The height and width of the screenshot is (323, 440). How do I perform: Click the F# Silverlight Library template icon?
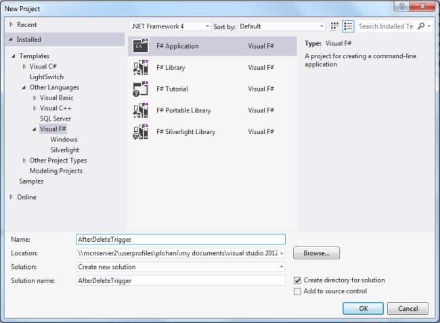point(141,131)
